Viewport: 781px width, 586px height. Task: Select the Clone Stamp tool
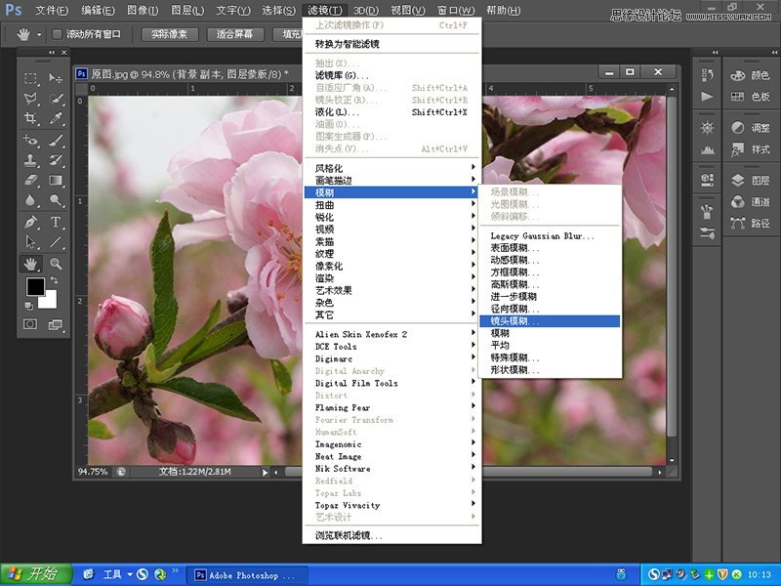[31, 160]
